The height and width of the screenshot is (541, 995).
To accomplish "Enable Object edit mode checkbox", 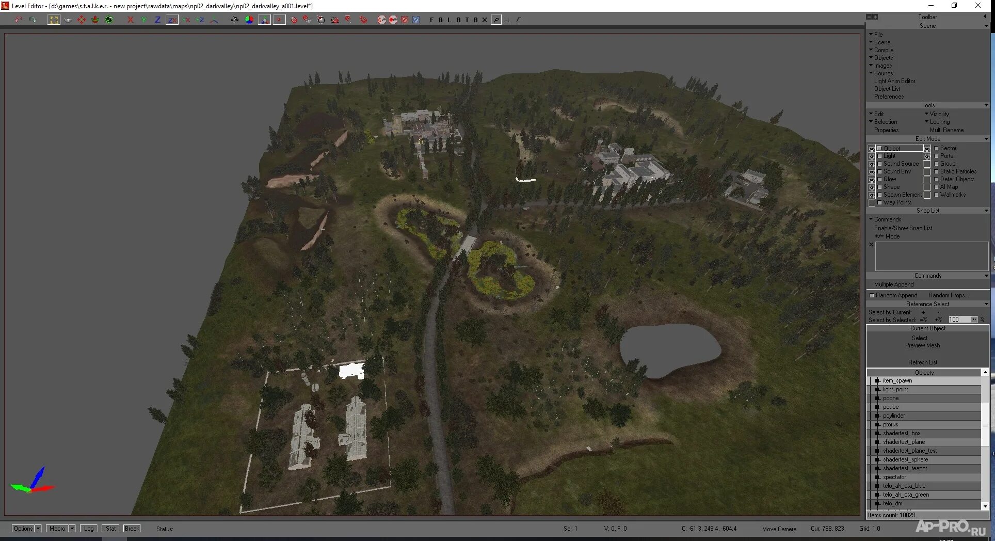I will point(880,148).
